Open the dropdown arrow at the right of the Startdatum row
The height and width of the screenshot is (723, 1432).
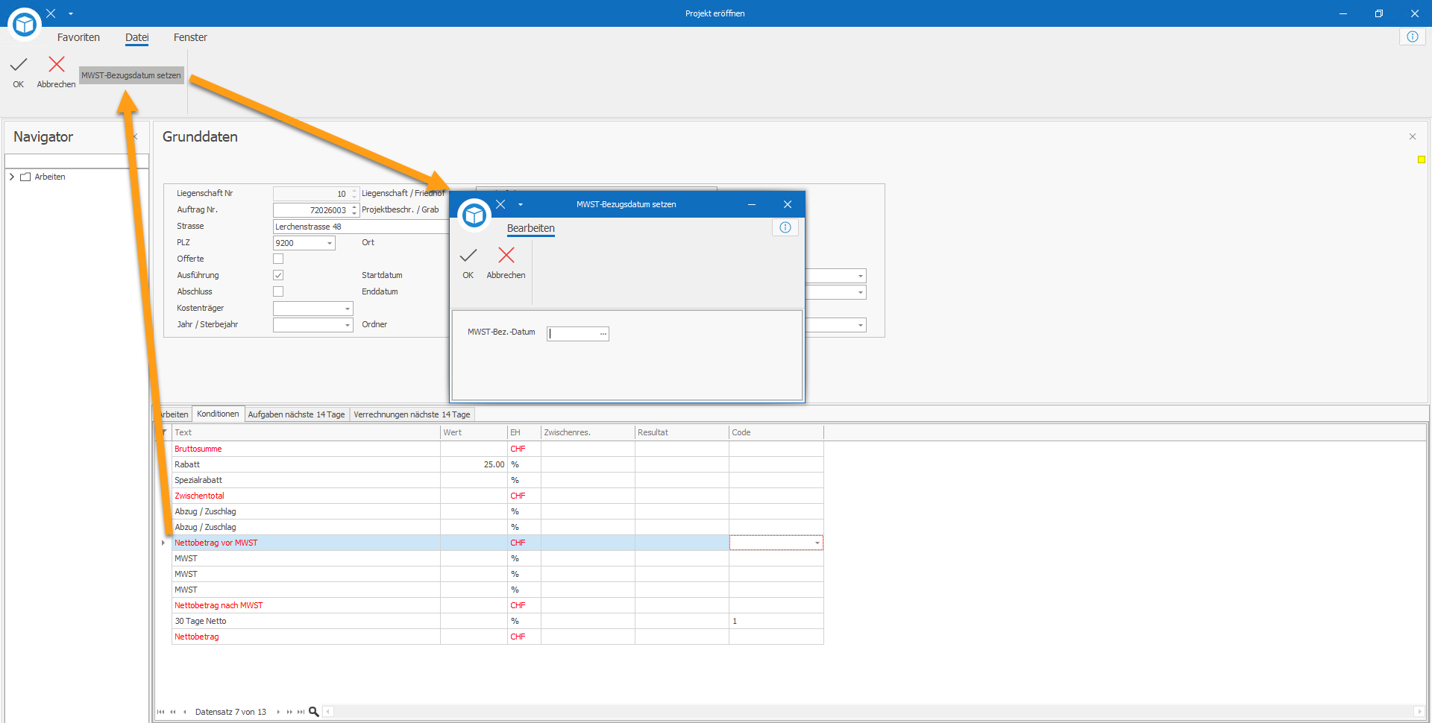coord(861,276)
